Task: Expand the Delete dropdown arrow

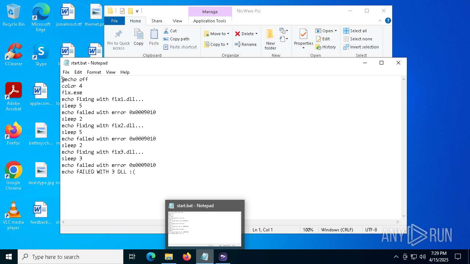Action: [x=256, y=34]
